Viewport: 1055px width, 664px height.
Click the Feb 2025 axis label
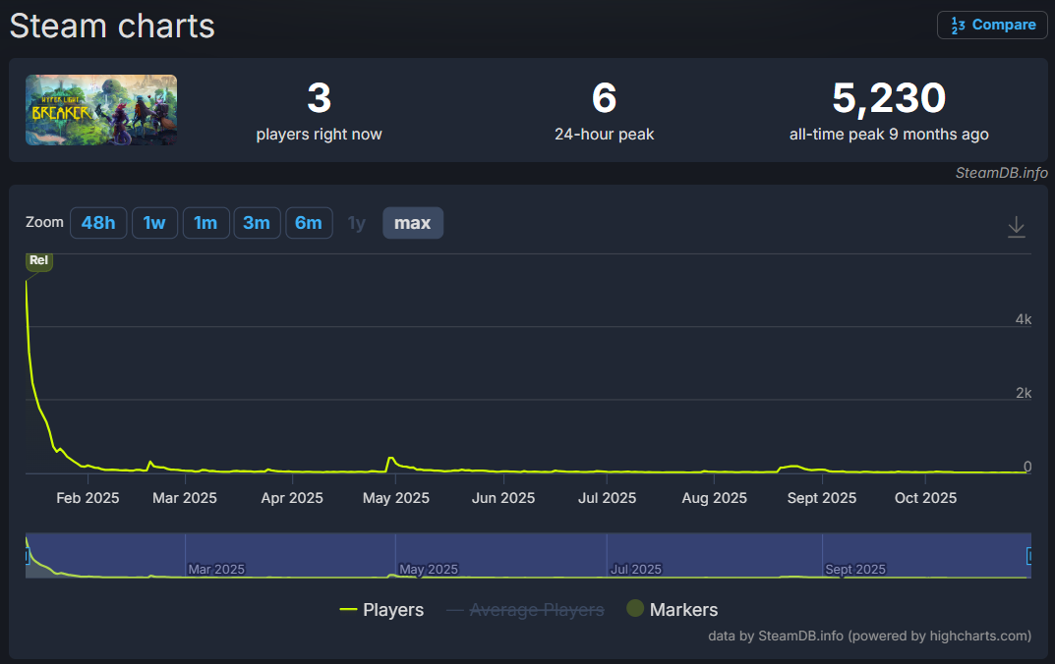(x=88, y=498)
